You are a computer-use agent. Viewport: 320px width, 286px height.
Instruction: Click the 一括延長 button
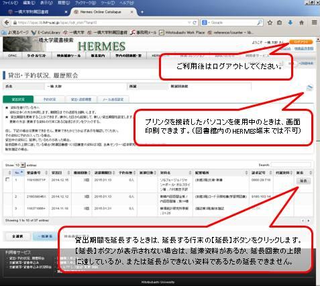pyautogui.click(x=45, y=236)
